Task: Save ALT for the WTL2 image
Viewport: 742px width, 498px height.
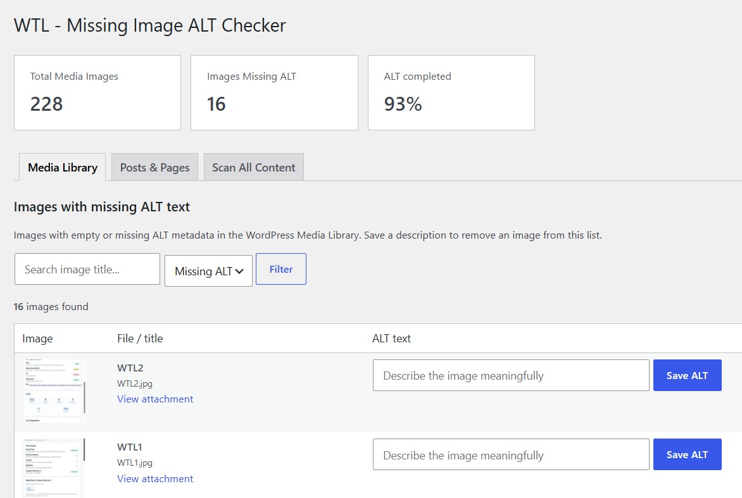Action: [x=687, y=375]
